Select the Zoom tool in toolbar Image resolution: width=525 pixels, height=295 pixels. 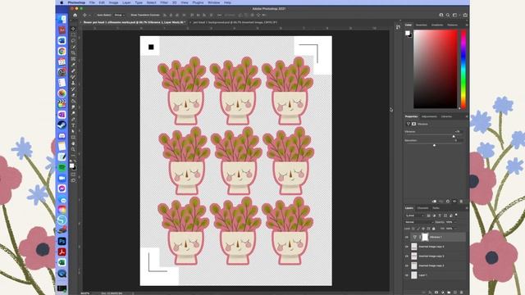coord(73,149)
